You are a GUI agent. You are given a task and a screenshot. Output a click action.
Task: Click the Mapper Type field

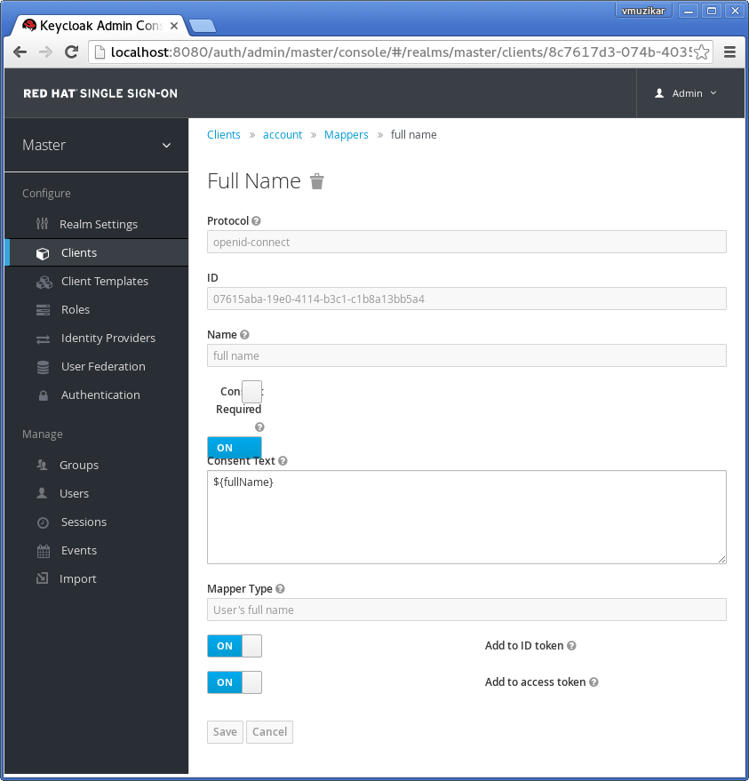(466, 610)
